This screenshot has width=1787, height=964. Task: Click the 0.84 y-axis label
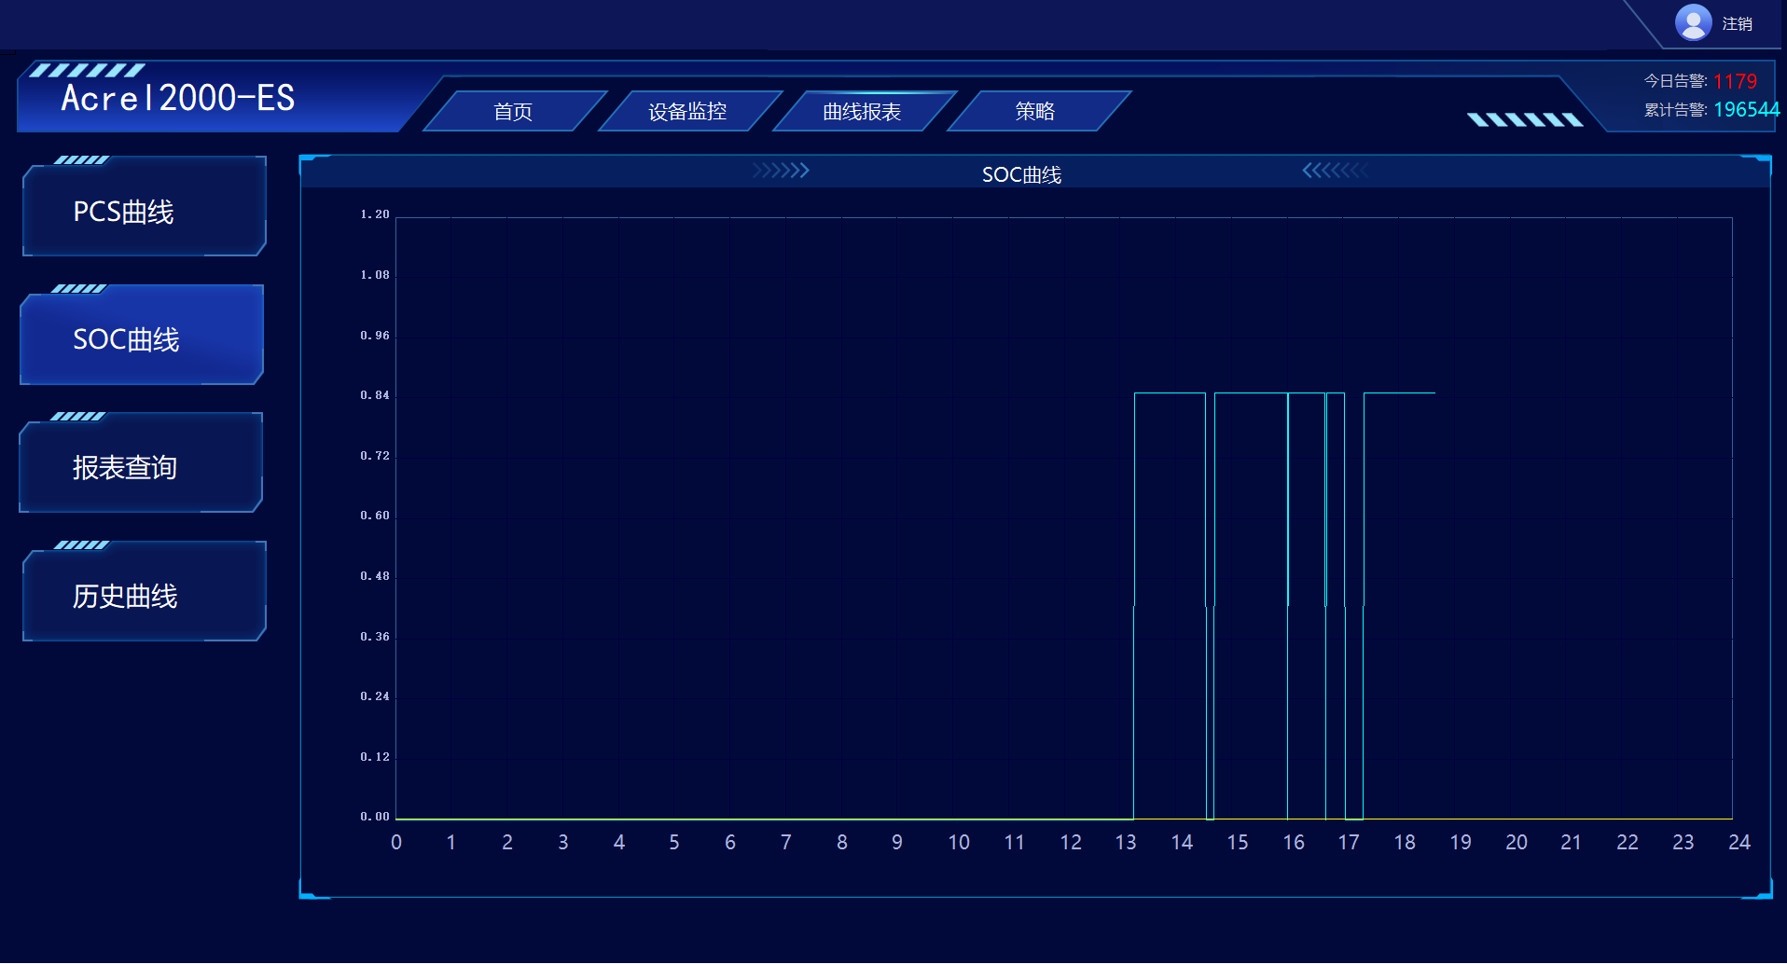pyautogui.click(x=375, y=395)
